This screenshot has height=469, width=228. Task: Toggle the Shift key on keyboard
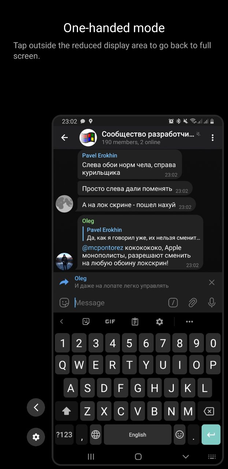pos(67,411)
